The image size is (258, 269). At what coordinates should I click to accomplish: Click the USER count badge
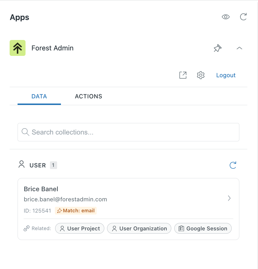tap(53, 165)
